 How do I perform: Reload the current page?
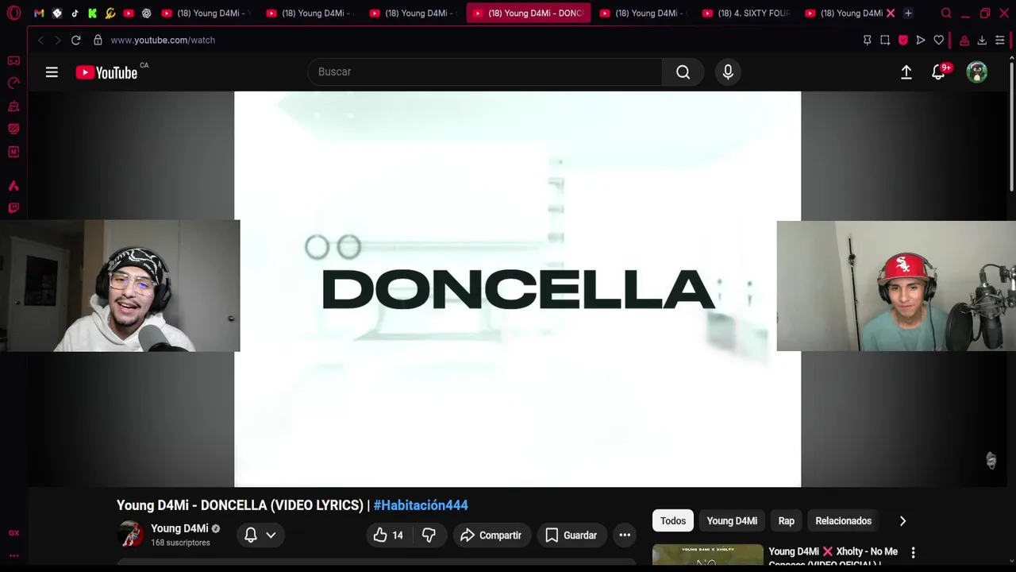coord(75,40)
